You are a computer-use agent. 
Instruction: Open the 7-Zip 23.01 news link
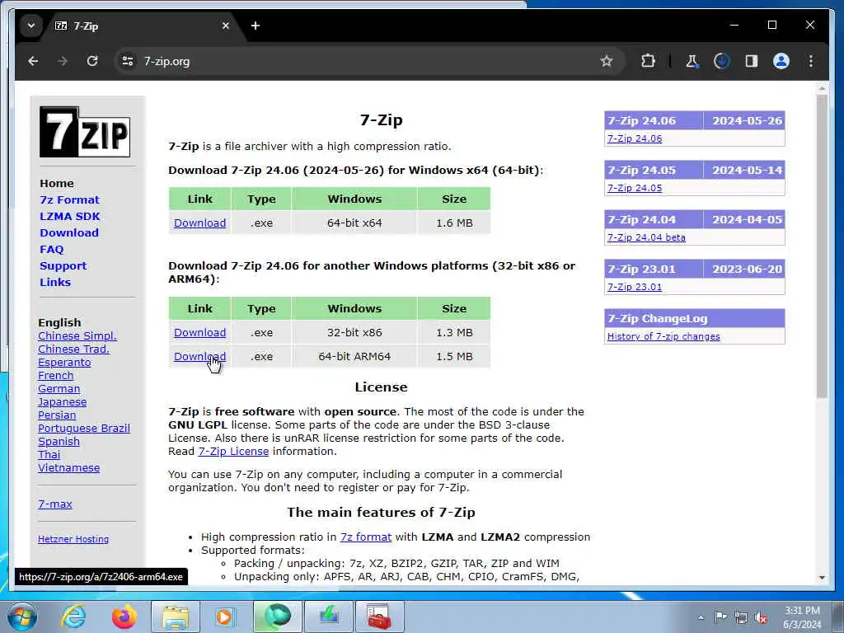(x=635, y=287)
